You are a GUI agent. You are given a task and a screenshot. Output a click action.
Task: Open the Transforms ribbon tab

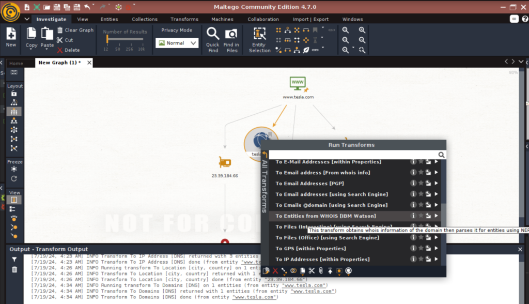click(x=184, y=19)
